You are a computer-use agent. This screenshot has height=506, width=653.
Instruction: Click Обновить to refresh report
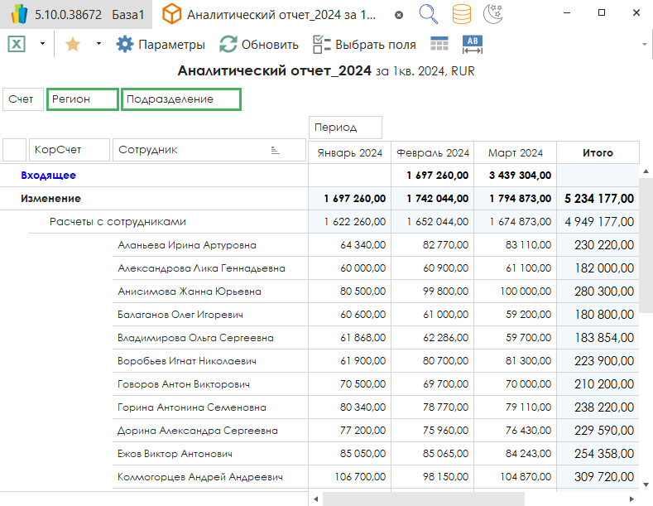(259, 45)
